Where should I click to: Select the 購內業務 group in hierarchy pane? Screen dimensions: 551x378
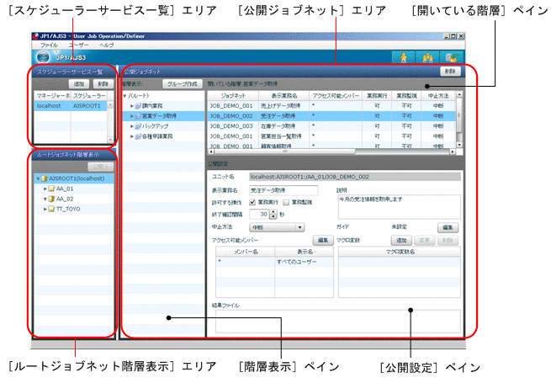coord(153,105)
